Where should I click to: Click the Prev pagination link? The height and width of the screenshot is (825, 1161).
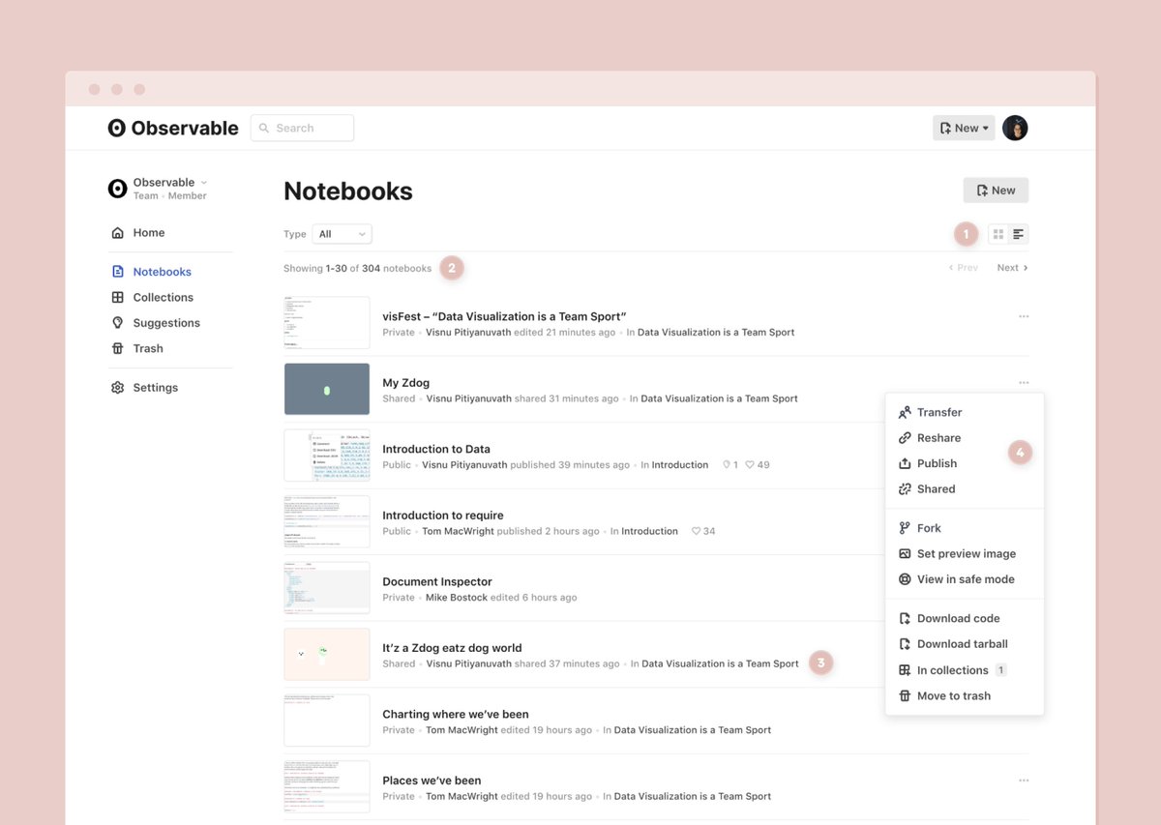964,268
